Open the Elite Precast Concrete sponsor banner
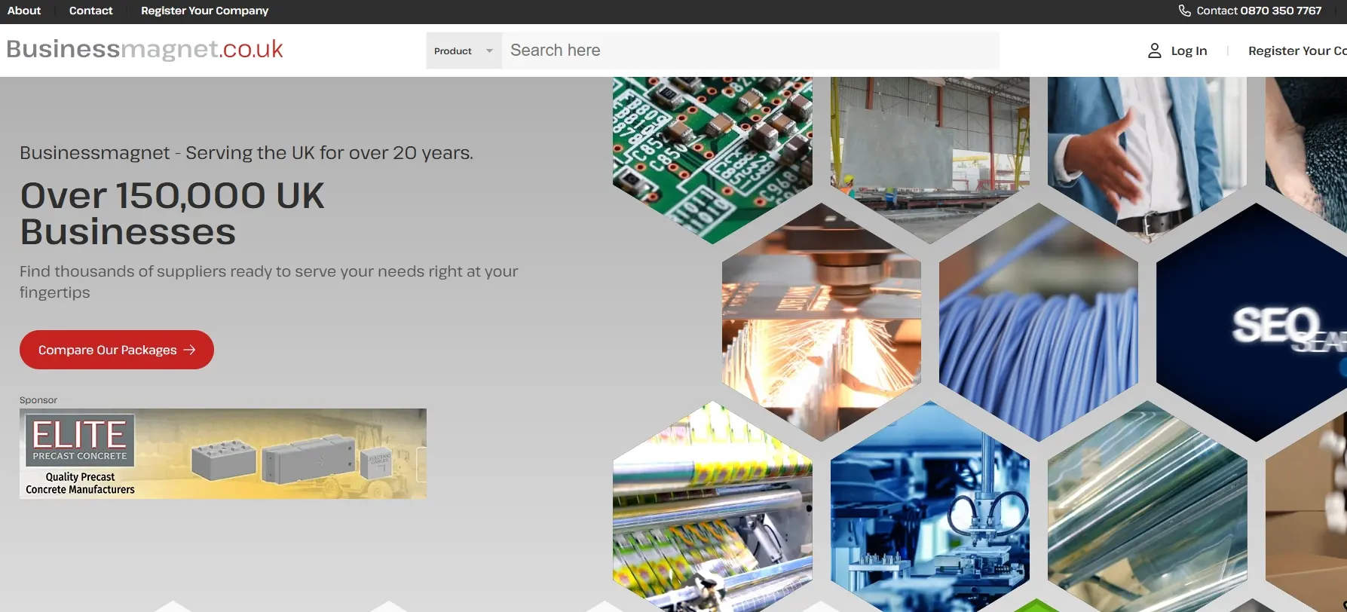Screen dimensions: 1347x612 [x=223, y=454]
